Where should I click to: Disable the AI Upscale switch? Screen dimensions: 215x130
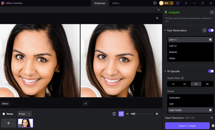pyautogui.click(x=211, y=71)
